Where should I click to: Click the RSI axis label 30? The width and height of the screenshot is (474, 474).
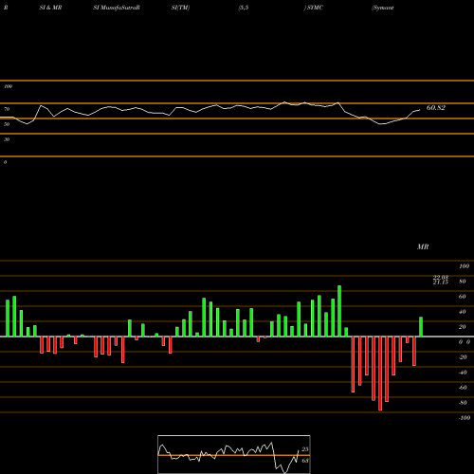(7, 139)
